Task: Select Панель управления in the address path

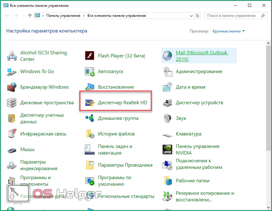Action: click(63, 16)
